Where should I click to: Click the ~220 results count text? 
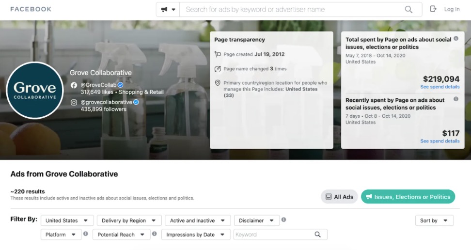(28, 191)
